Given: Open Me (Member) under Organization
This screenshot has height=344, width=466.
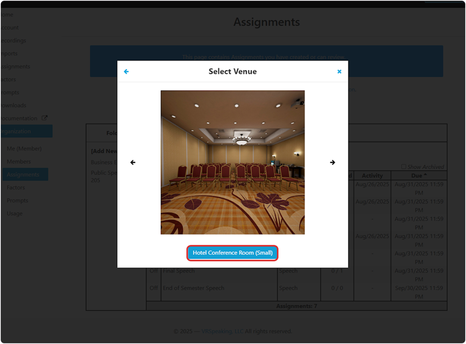Looking at the screenshot, I should click(24, 148).
